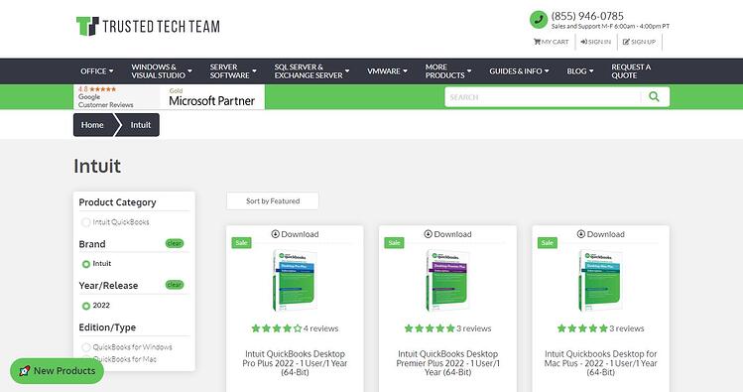Select the Intuit QuickBooks category filter
The width and height of the screenshot is (743, 392).
(115, 222)
